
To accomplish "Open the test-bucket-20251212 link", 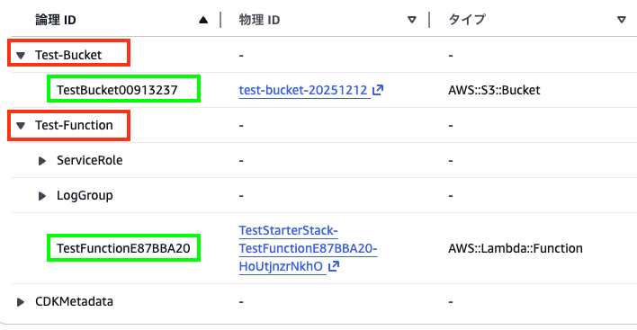I will (303, 90).
